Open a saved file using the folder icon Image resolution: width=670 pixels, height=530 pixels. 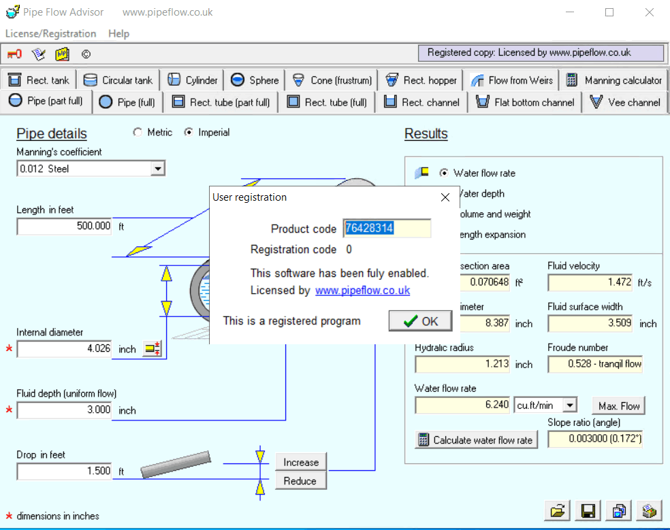click(557, 510)
